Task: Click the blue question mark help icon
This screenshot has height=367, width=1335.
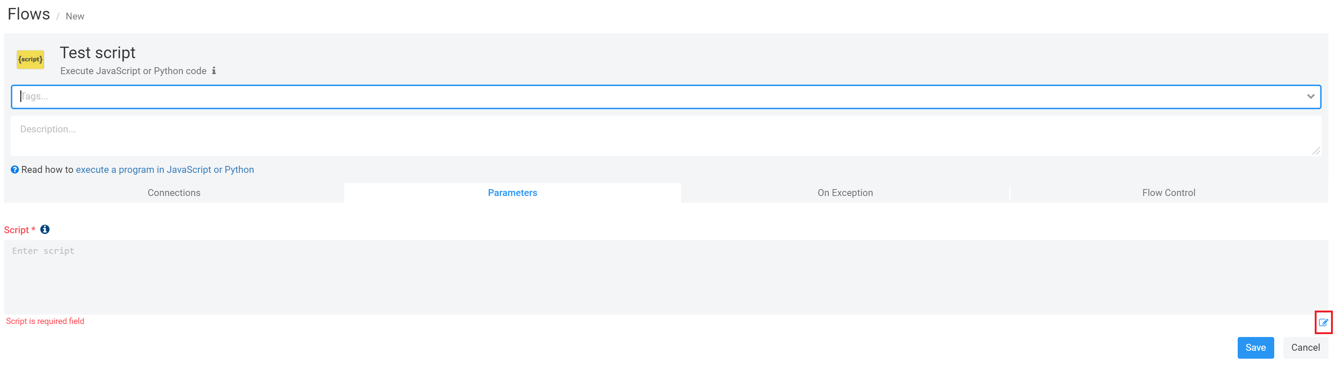Action: point(15,170)
